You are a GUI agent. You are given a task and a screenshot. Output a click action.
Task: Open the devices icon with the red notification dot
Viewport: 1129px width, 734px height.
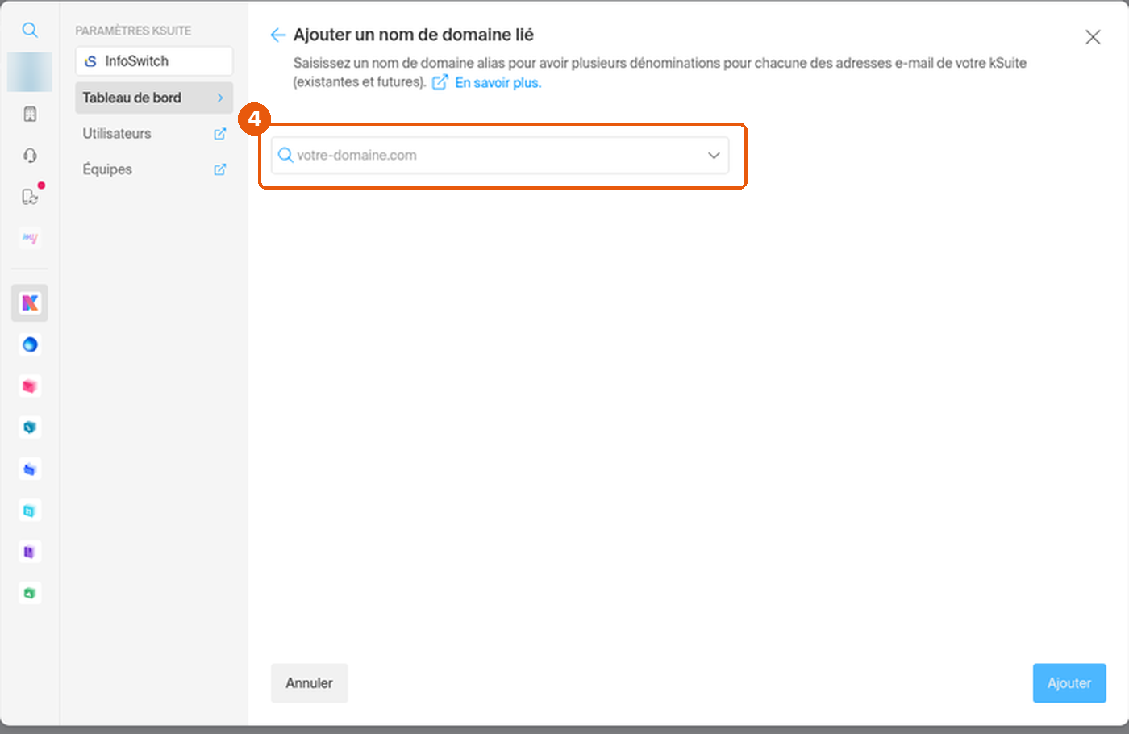pyautogui.click(x=30, y=196)
